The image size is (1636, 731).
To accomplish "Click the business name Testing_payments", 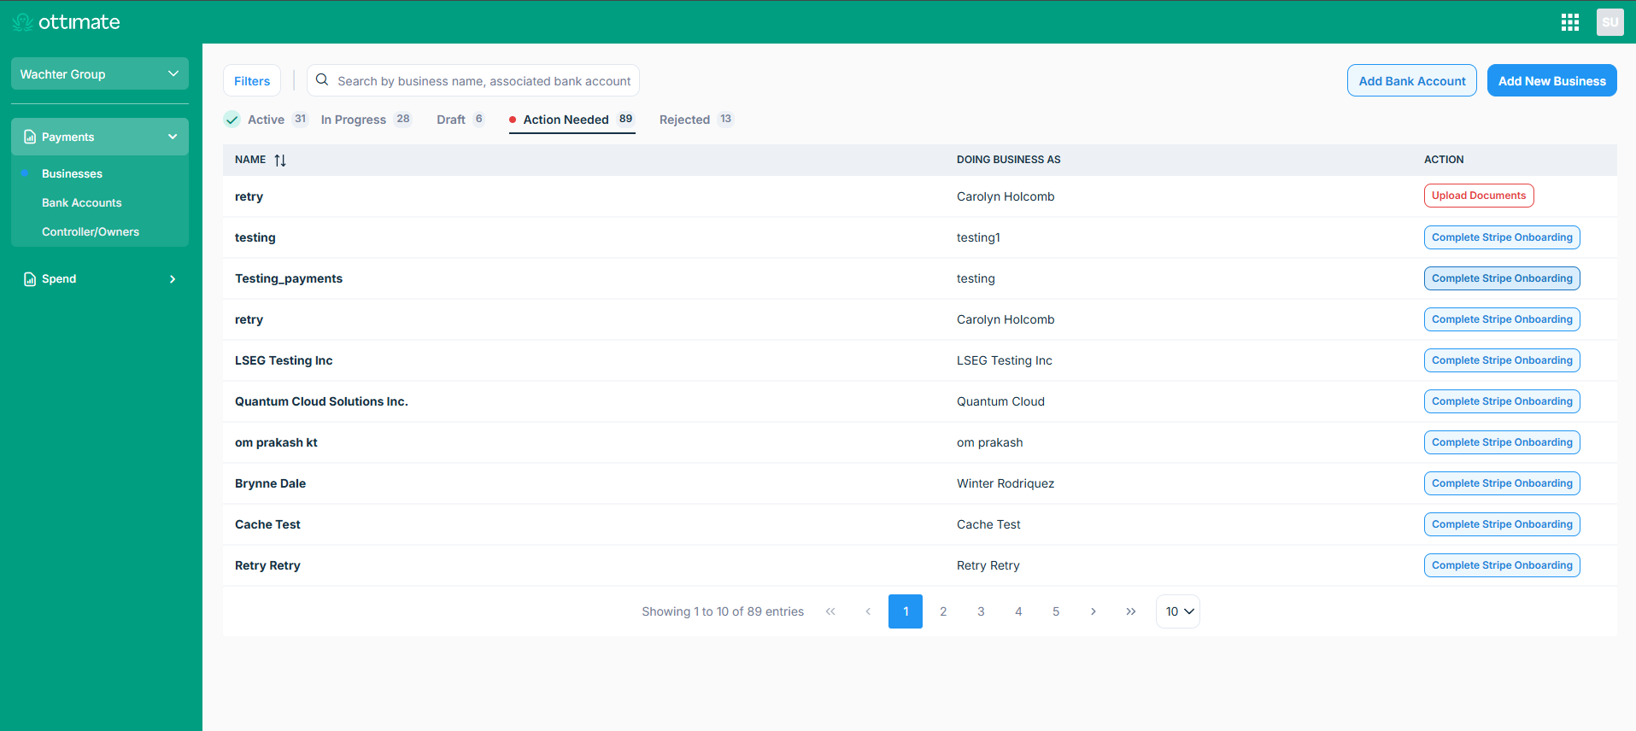I will [x=289, y=278].
